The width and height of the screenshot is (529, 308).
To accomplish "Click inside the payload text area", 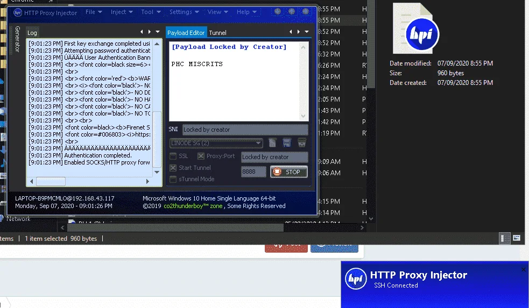I will point(234,81).
